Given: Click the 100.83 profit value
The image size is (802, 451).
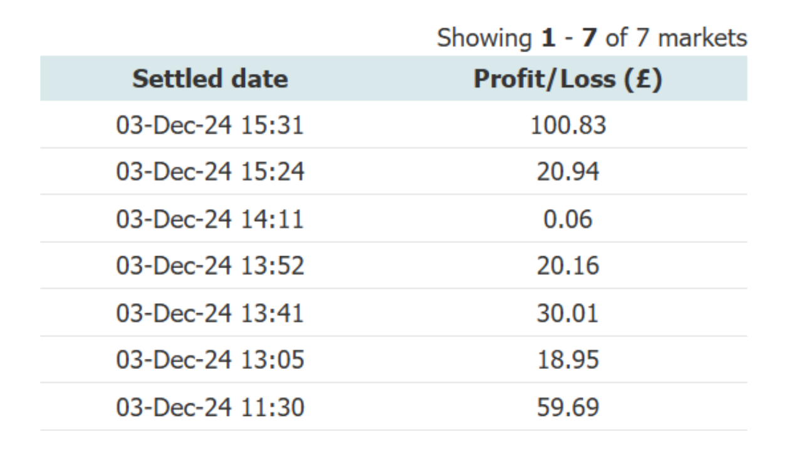Looking at the screenshot, I should (x=568, y=125).
